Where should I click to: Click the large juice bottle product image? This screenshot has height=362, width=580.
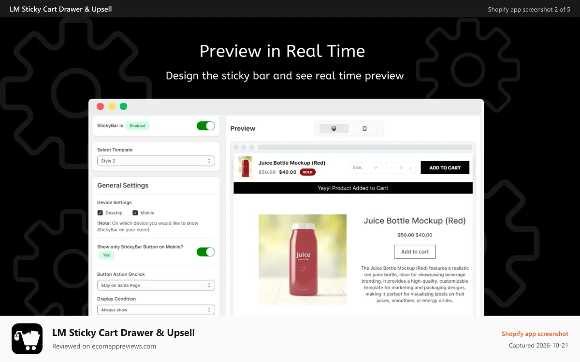pyautogui.click(x=303, y=260)
